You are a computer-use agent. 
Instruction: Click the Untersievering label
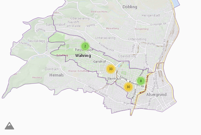[105, 38]
